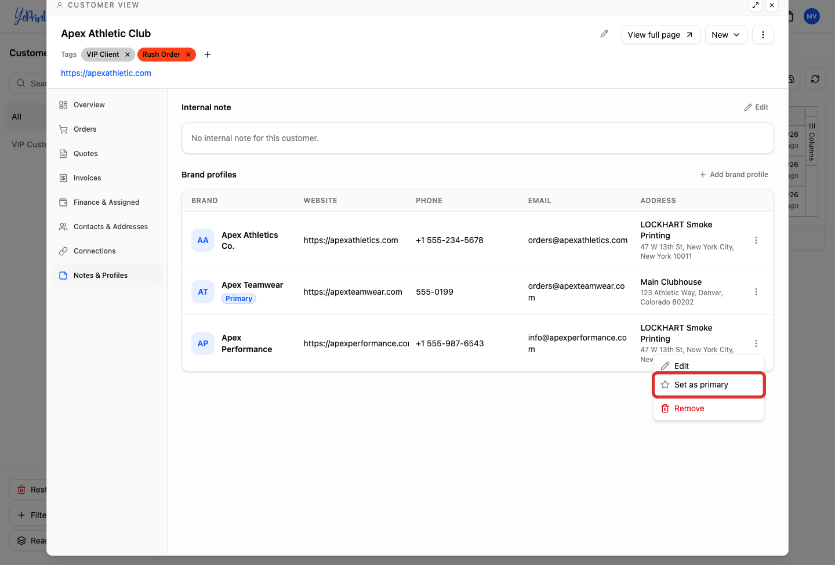Open the Connections section
Image resolution: width=835 pixels, height=565 pixels.
(107, 251)
